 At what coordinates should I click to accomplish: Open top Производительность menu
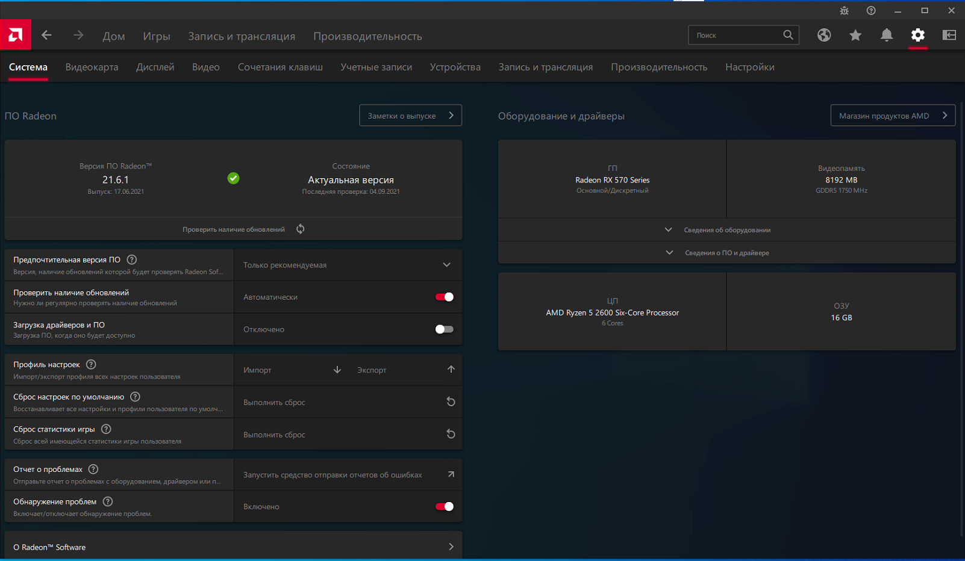(x=367, y=36)
